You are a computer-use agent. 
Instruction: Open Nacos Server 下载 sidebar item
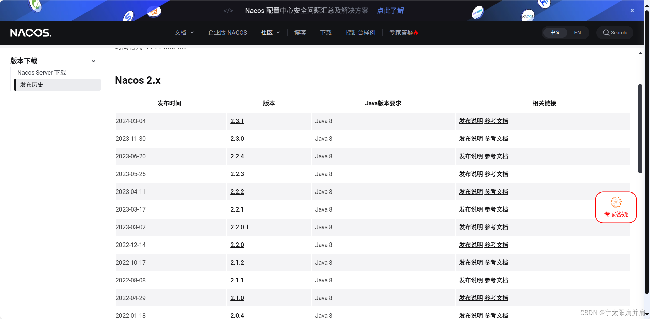(x=42, y=73)
